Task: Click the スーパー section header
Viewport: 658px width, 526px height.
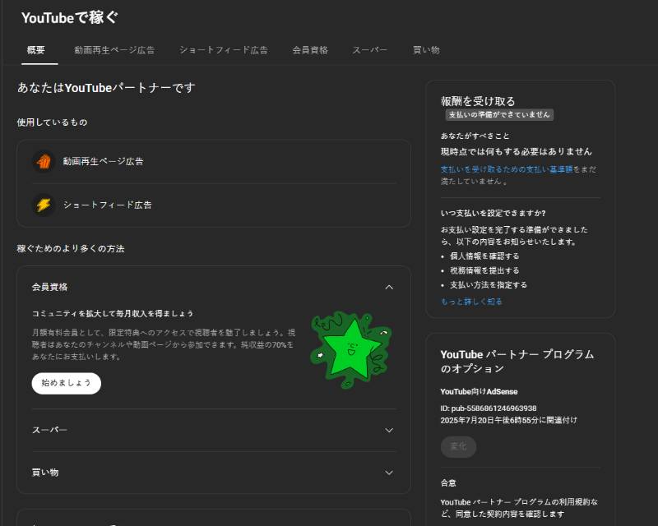Action: point(214,431)
